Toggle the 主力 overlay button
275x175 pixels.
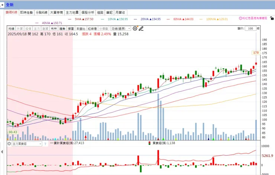tap(37, 28)
